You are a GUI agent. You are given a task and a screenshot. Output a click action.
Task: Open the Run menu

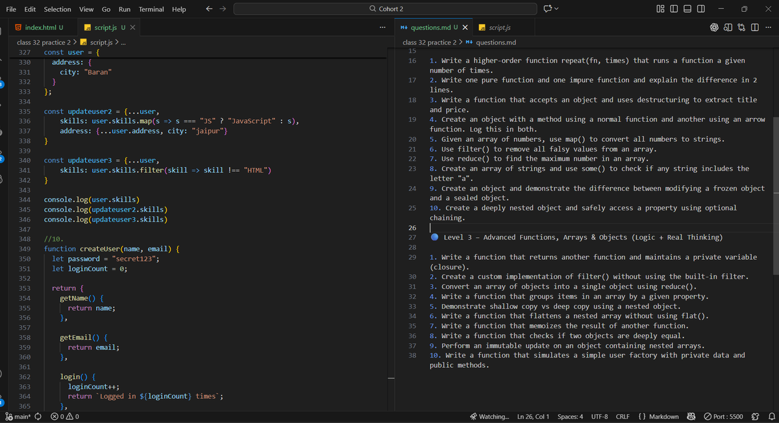[x=125, y=9]
